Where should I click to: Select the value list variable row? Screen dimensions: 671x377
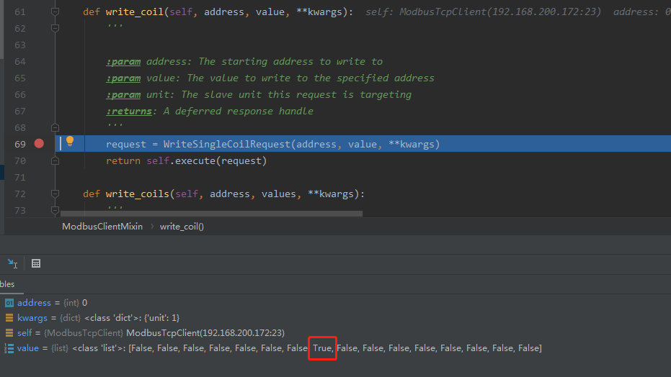pos(336,348)
